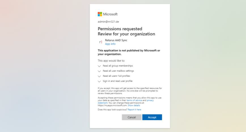This screenshot has width=246, height=132.
Task: Expand the group memberships permission chevron
Action: 99,66
